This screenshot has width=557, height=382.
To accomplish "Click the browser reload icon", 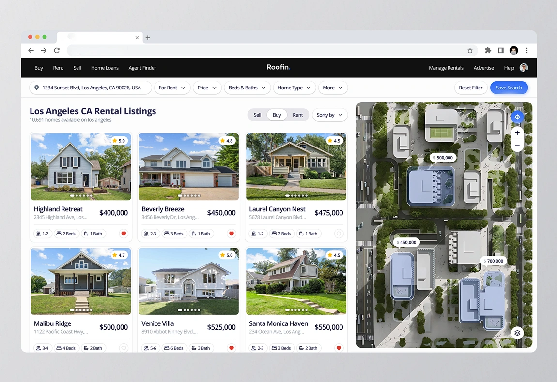I will 56,50.
